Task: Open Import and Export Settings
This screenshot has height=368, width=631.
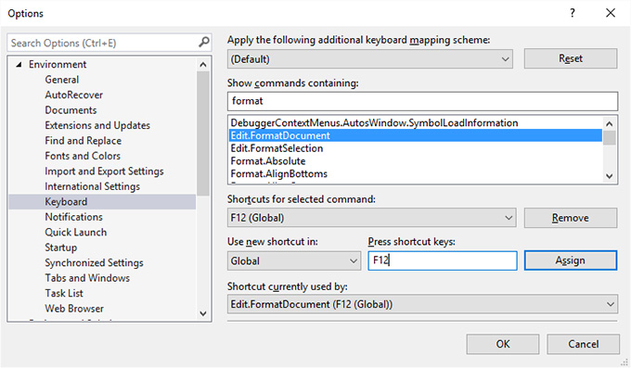Action: coord(104,171)
